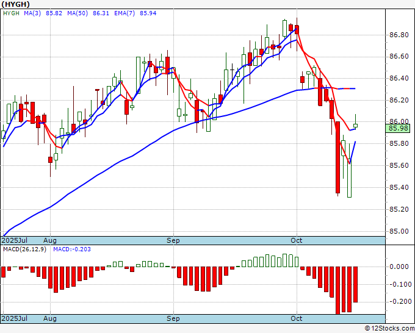The width and height of the screenshot is (415, 333).
Task: Click the 2025Jul label on MACD axis
Action: (14, 318)
